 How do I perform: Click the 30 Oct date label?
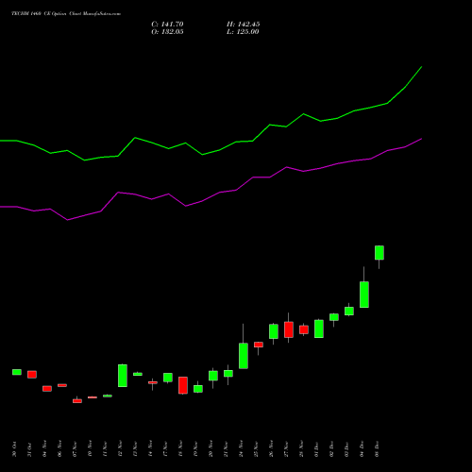click(14, 449)
